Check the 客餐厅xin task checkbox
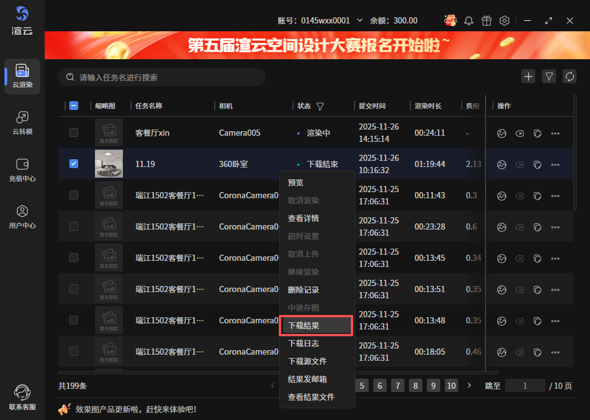 pos(74,133)
